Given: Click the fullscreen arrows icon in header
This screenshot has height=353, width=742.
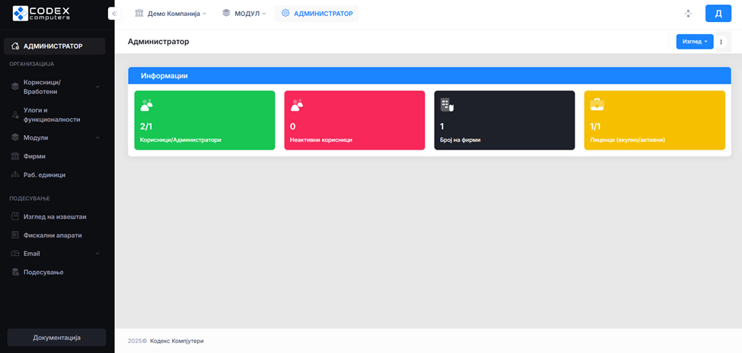Looking at the screenshot, I should point(688,14).
